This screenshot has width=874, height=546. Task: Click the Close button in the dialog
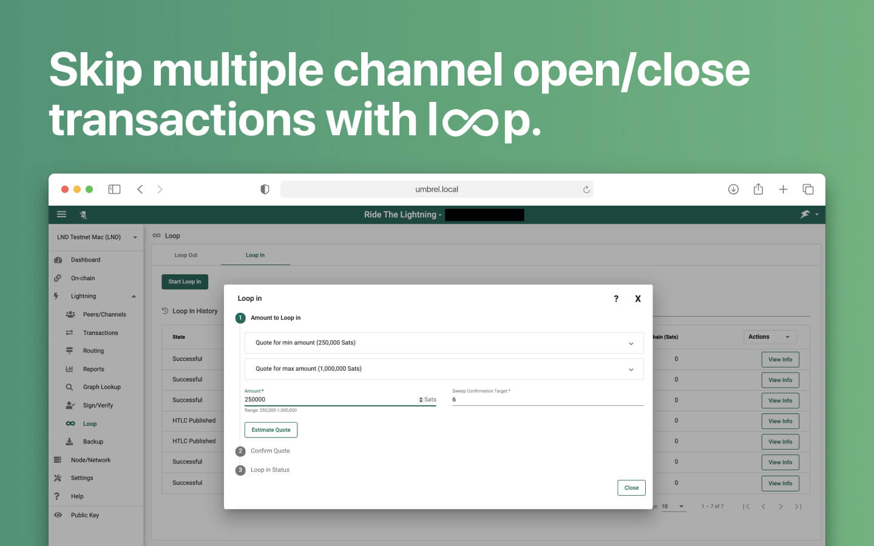click(631, 488)
